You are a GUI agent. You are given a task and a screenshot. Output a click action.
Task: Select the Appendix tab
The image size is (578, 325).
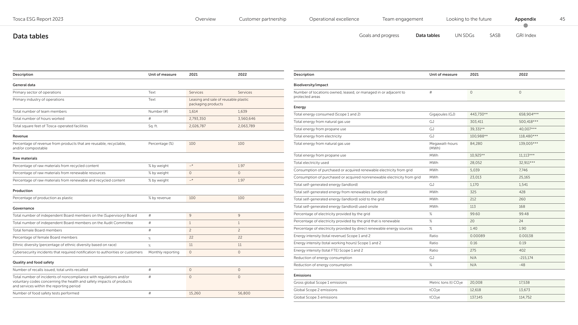[525, 19]
